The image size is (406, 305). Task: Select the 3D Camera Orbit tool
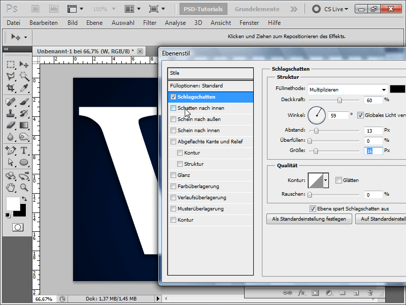click(x=24, y=176)
